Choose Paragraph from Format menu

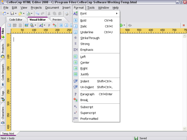[x=96, y=94]
